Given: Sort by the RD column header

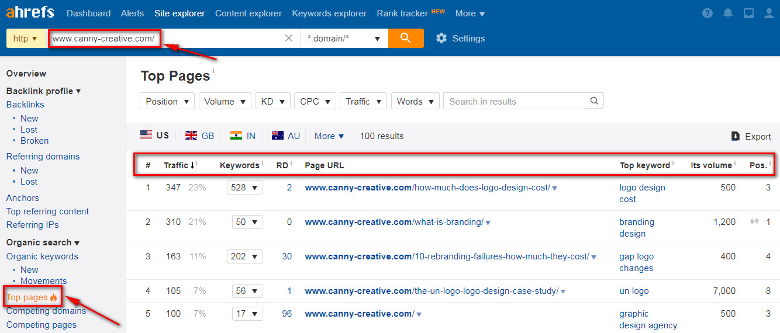Looking at the screenshot, I should coord(282,165).
